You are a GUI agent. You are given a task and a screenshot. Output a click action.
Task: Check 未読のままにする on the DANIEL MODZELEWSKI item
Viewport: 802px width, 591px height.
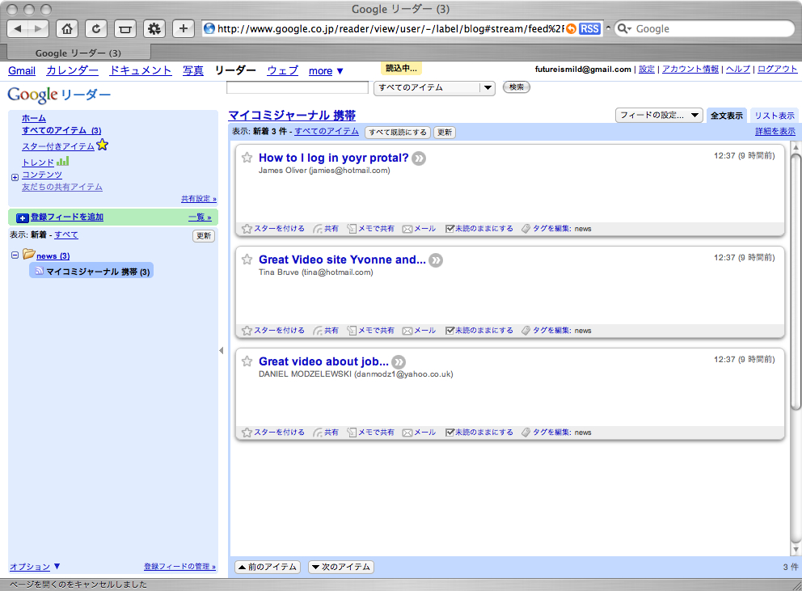click(x=479, y=433)
